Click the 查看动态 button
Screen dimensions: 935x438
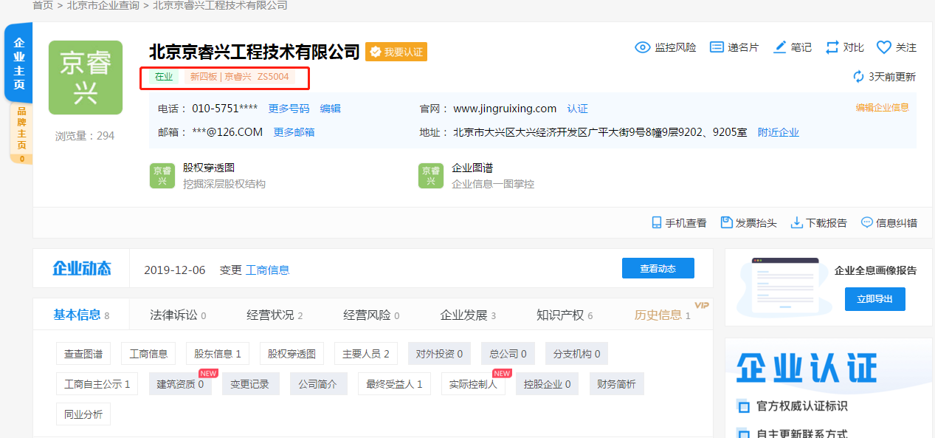(658, 268)
